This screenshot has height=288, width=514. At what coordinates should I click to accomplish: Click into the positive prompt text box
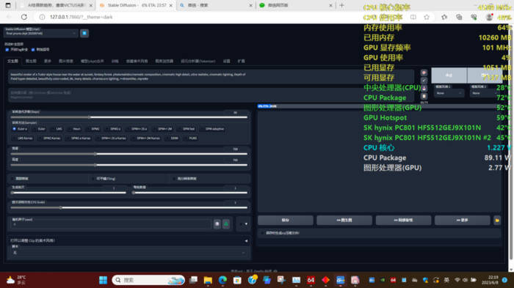(x=211, y=77)
